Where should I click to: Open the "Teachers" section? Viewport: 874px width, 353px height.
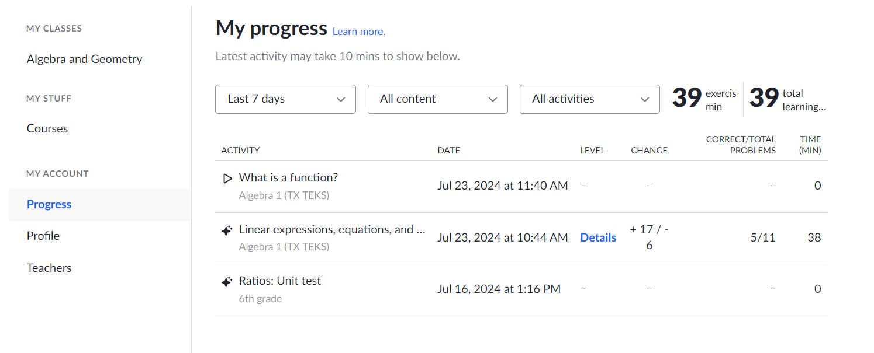(x=49, y=267)
